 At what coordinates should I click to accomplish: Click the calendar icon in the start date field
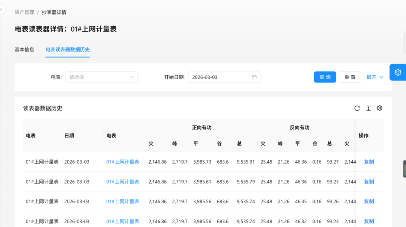click(x=254, y=77)
